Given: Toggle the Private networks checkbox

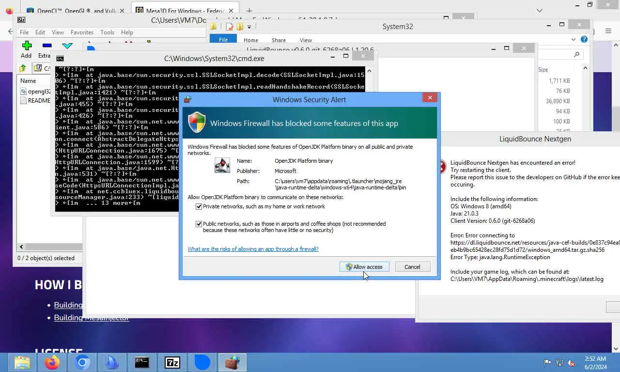Looking at the screenshot, I should pos(199,206).
